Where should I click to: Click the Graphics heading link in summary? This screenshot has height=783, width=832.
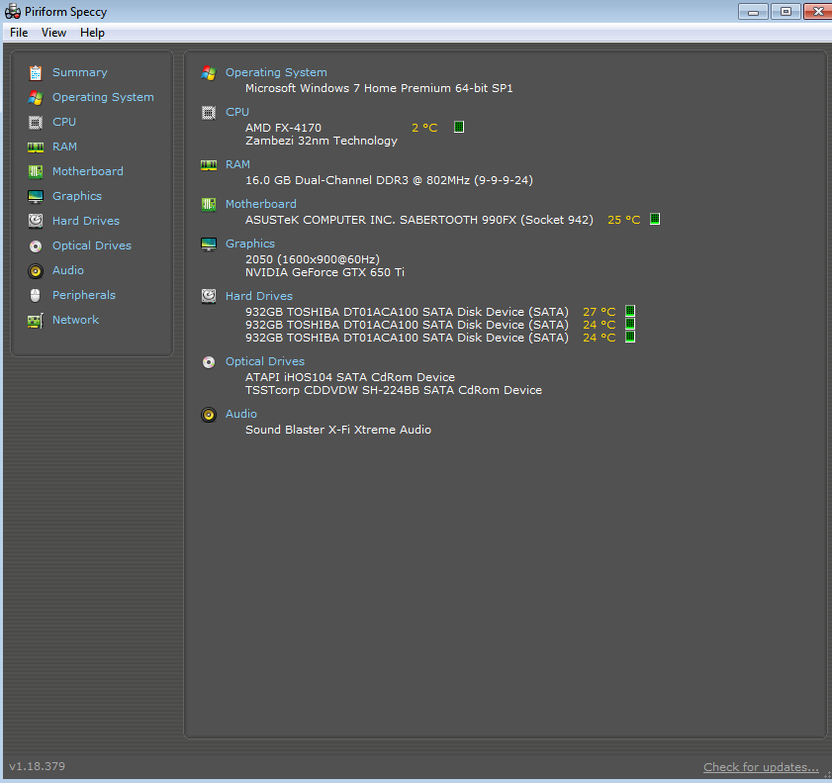coord(250,244)
